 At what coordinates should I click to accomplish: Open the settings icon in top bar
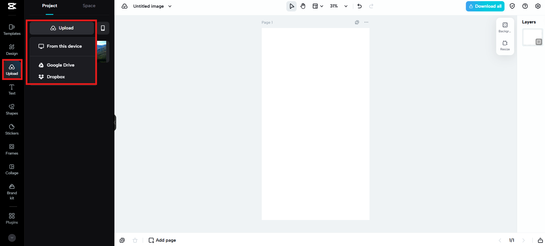click(538, 6)
